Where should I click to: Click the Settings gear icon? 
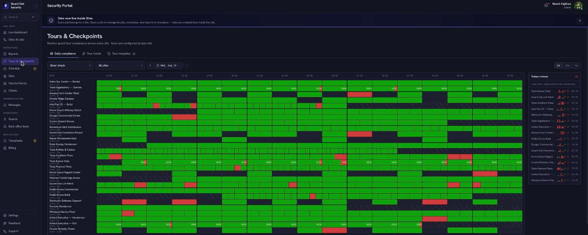click(x=5, y=215)
